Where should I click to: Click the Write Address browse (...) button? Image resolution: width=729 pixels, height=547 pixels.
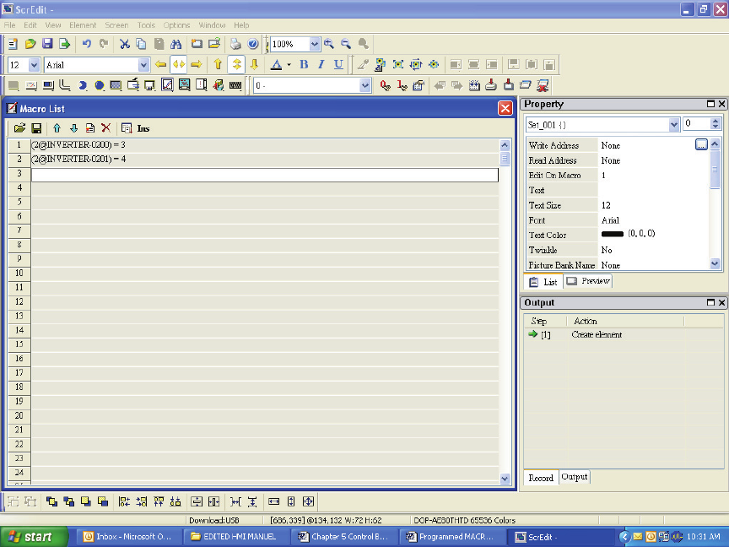[x=700, y=145]
